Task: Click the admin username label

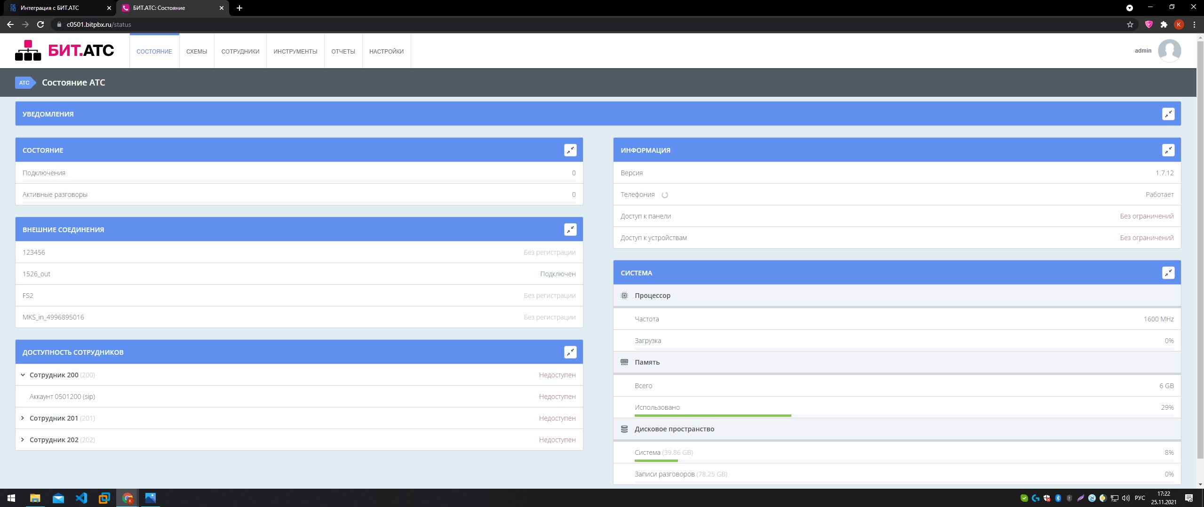Action: [x=1143, y=51]
